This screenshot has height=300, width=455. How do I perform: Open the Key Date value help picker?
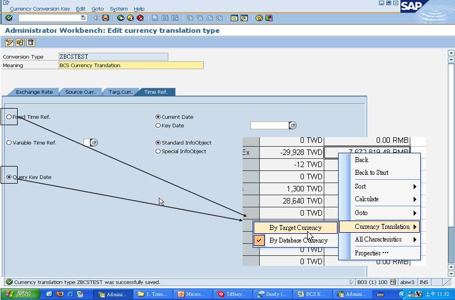pos(293,126)
